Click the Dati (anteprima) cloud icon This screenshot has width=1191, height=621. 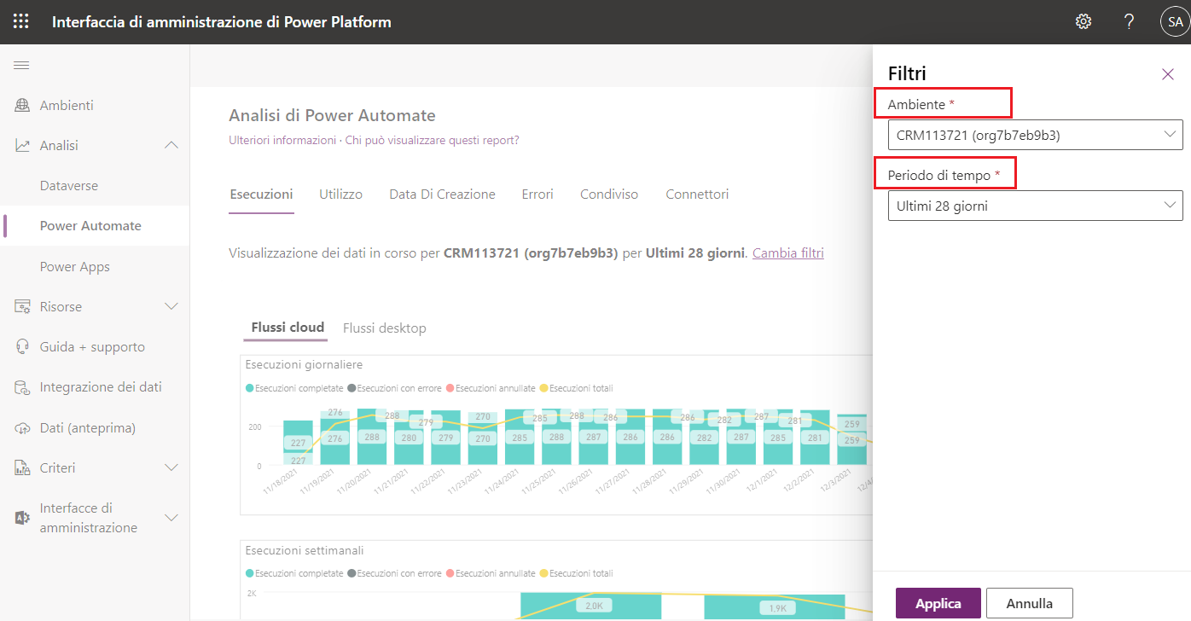[x=22, y=428]
